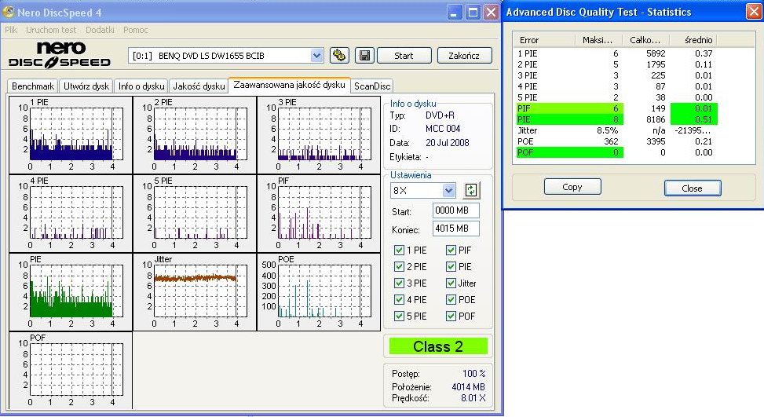Click the POE graph
This screenshot has width=764, height=417.
(319, 292)
